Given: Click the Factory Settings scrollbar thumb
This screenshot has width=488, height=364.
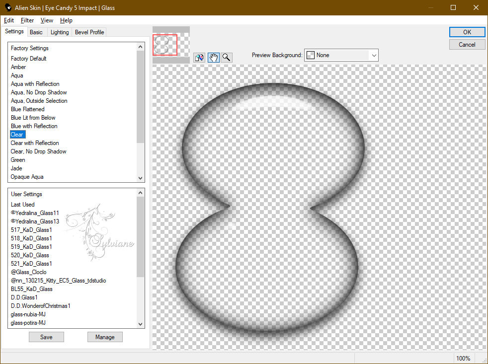Looking at the screenshot, I should click(x=140, y=97).
